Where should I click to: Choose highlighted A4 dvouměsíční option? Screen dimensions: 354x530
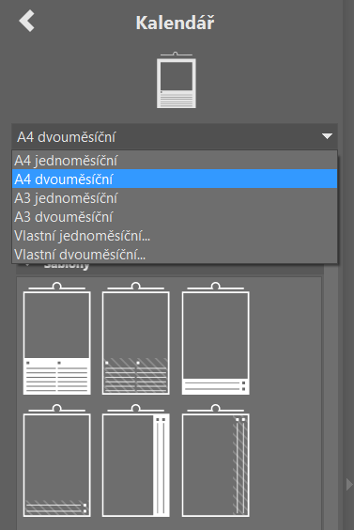click(x=175, y=179)
